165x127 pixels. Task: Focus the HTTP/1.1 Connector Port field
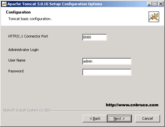click(94, 37)
